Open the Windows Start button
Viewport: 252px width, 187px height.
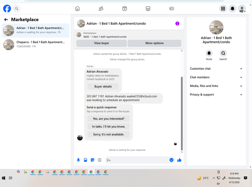(4, 178)
